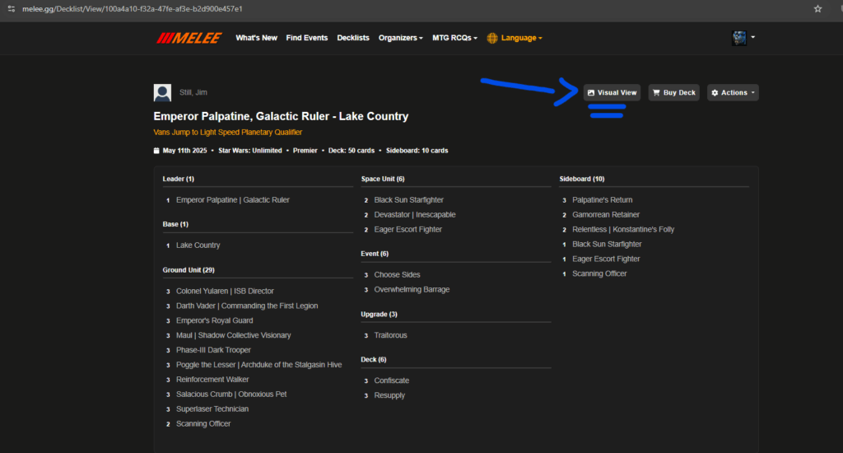The image size is (843, 453).
Task: Open Gamorrean Retainer sideboard card
Action: (x=606, y=215)
